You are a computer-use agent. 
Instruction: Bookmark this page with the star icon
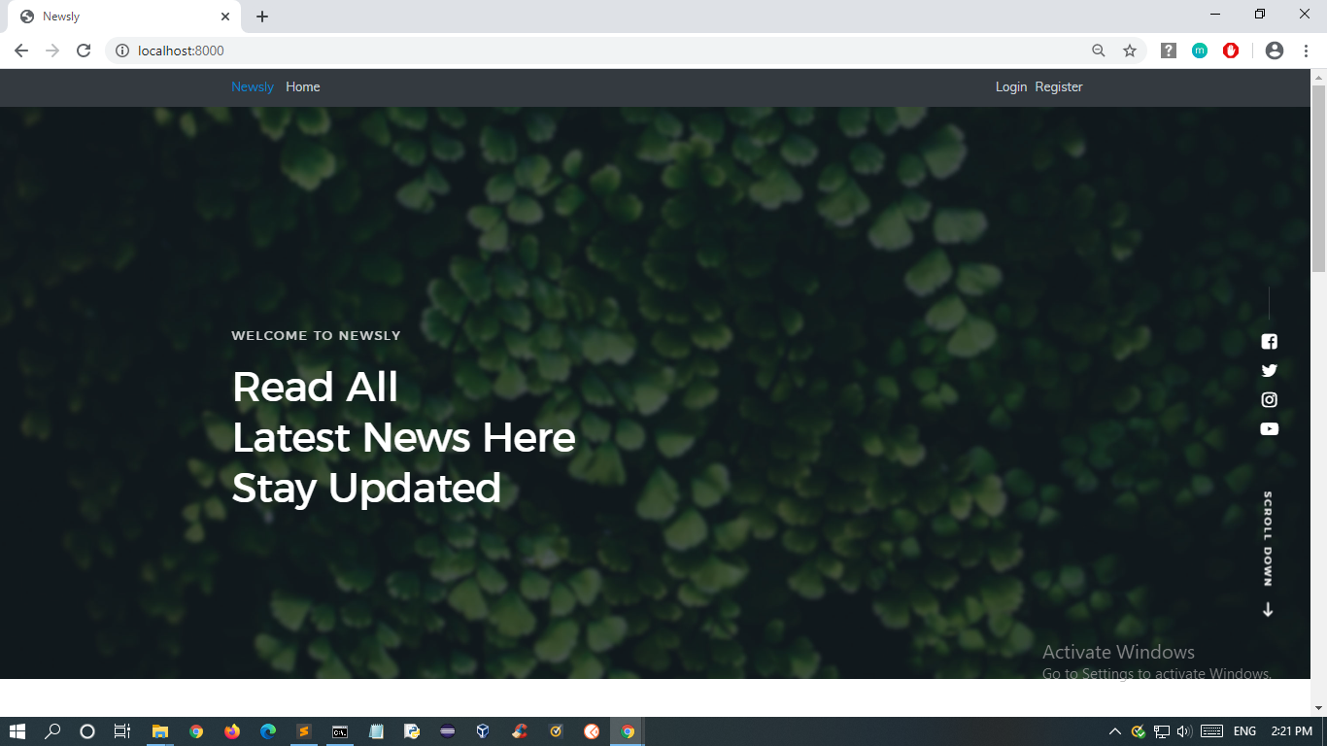coord(1130,51)
